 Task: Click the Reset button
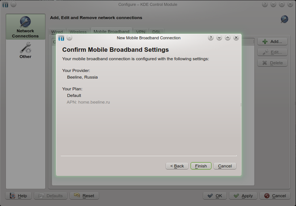click(x=84, y=196)
